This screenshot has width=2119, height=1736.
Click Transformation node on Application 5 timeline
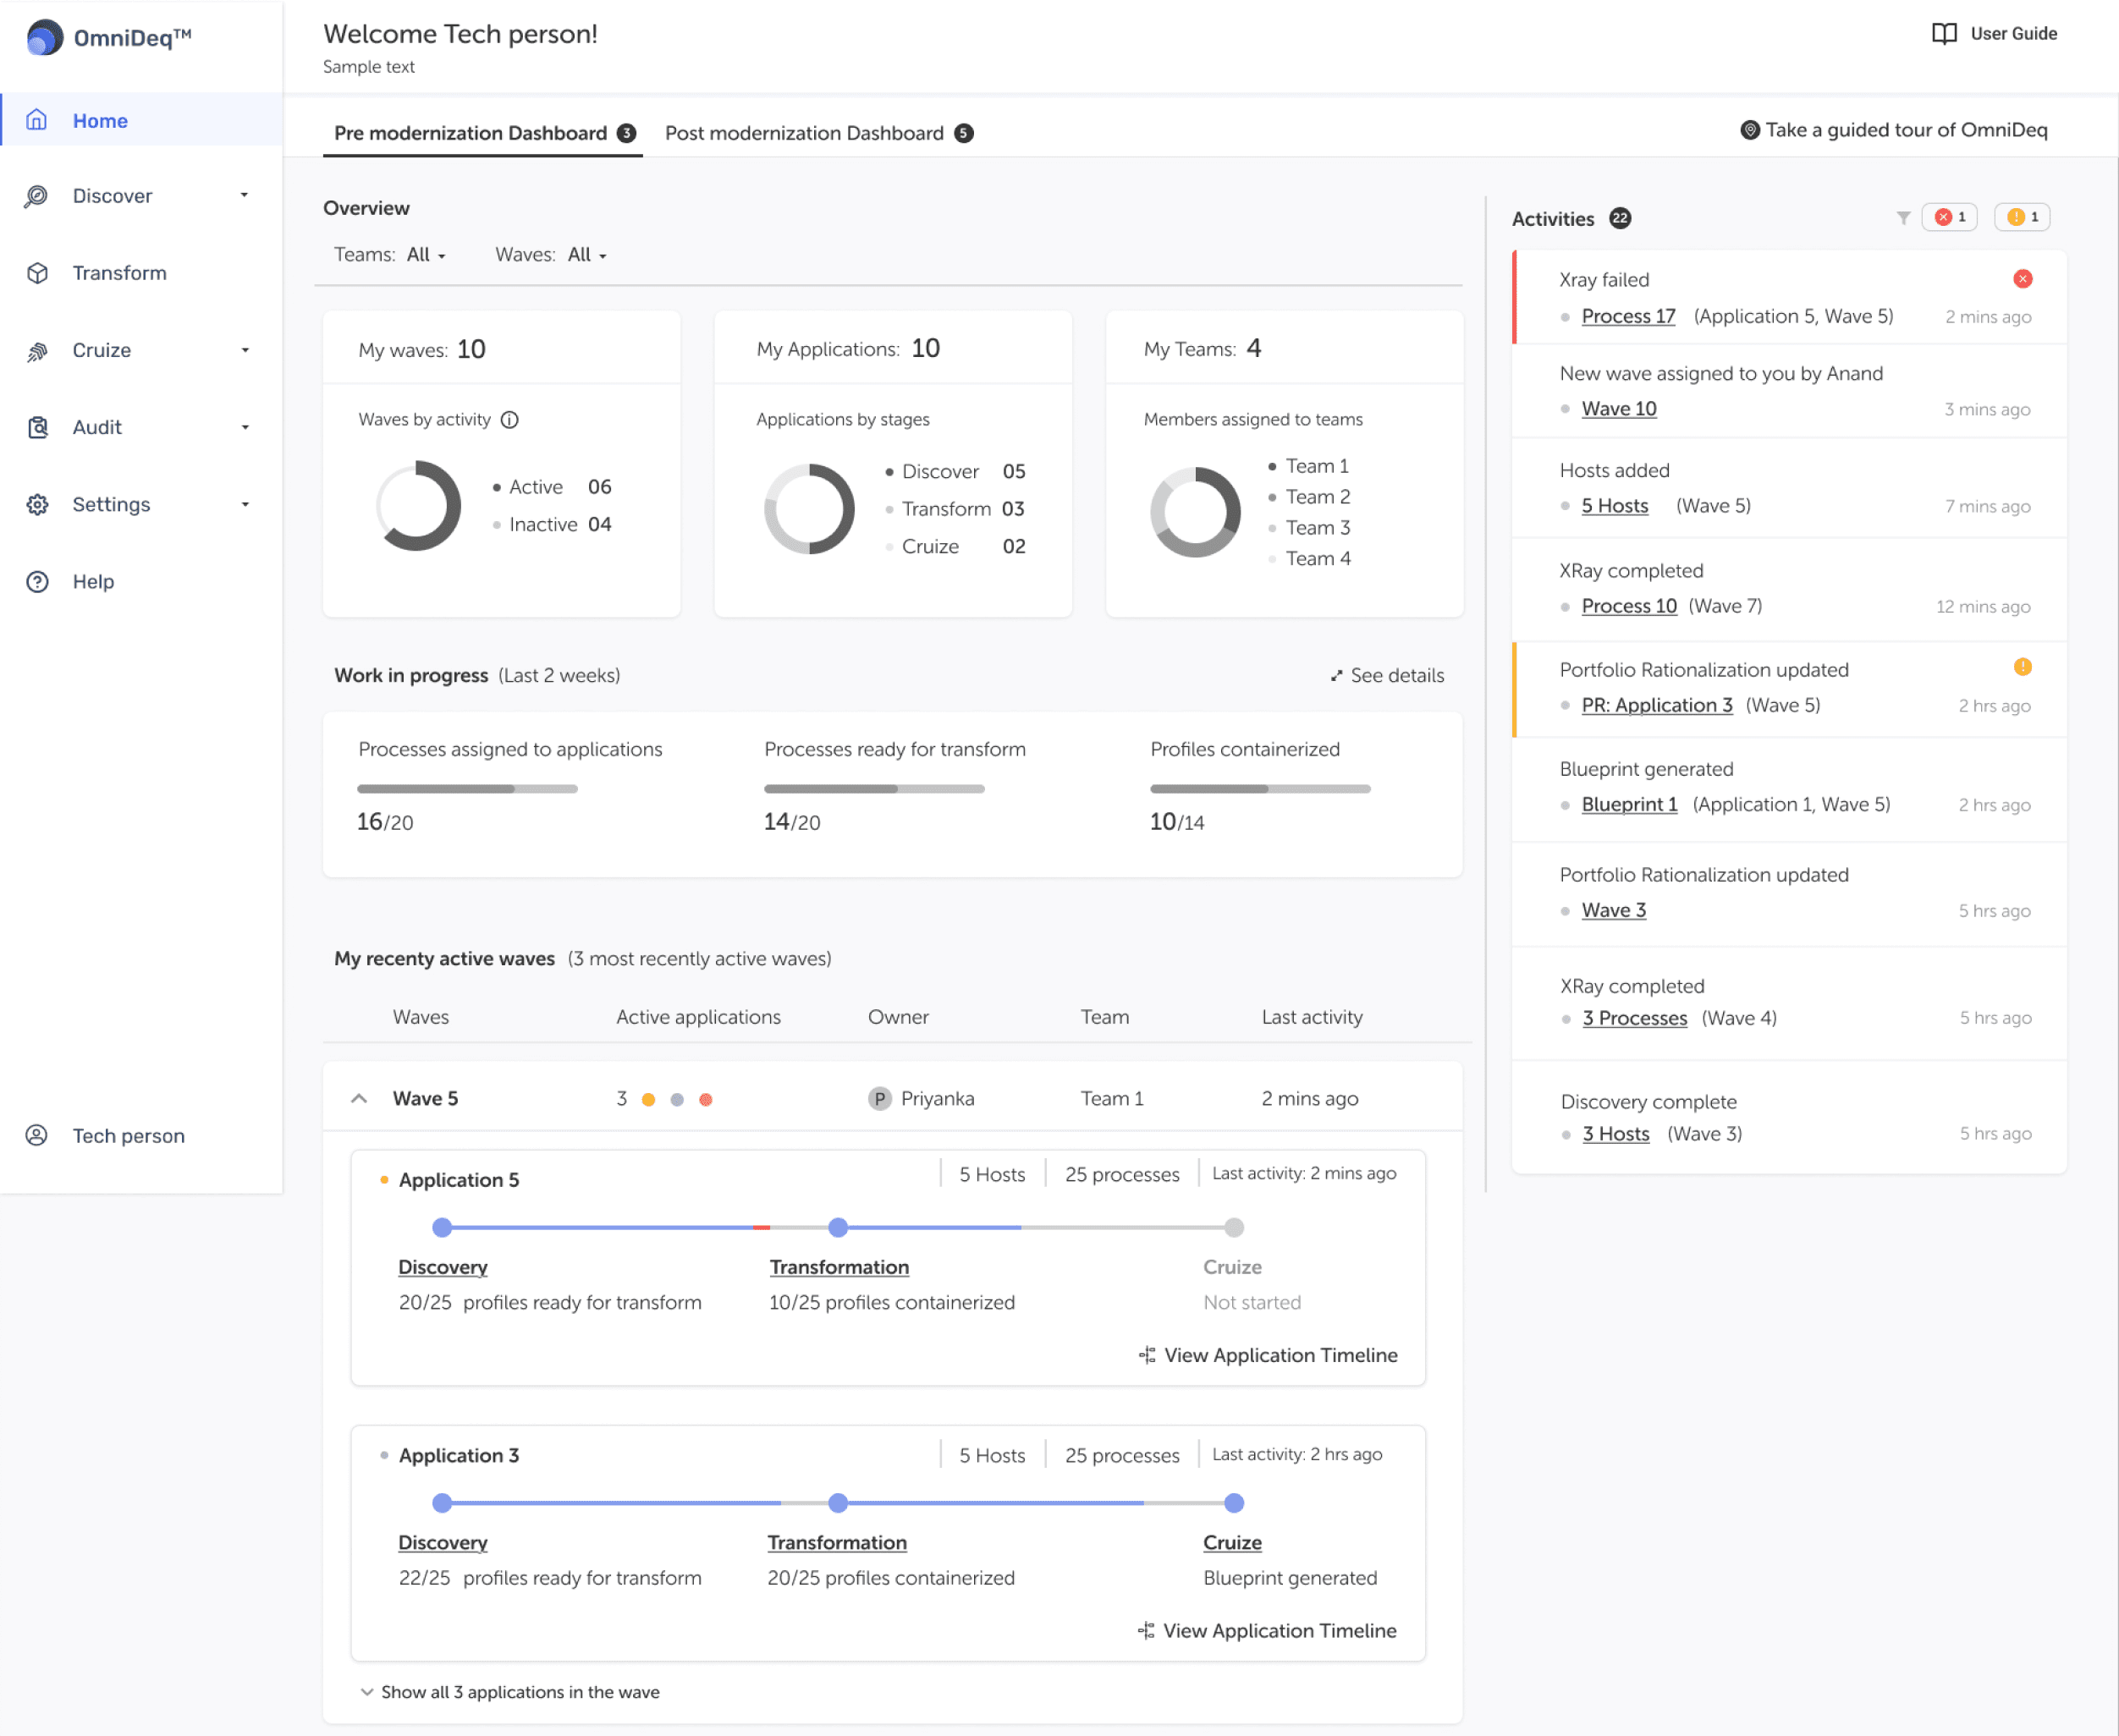coord(838,1227)
